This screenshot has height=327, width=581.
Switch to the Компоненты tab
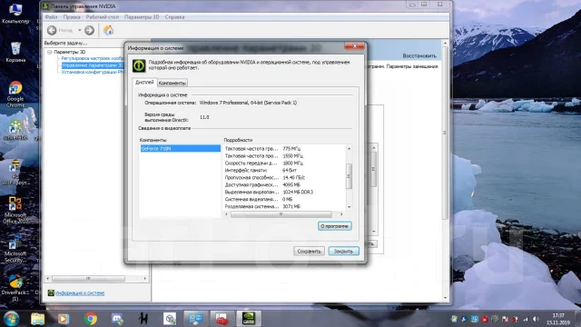tap(172, 83)
